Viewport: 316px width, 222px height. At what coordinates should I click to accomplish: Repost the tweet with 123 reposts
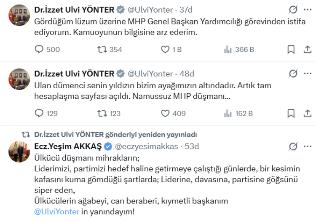click(x=102, y=113)
